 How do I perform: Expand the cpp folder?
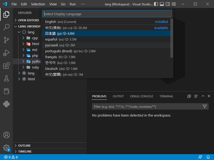[27, 38]
